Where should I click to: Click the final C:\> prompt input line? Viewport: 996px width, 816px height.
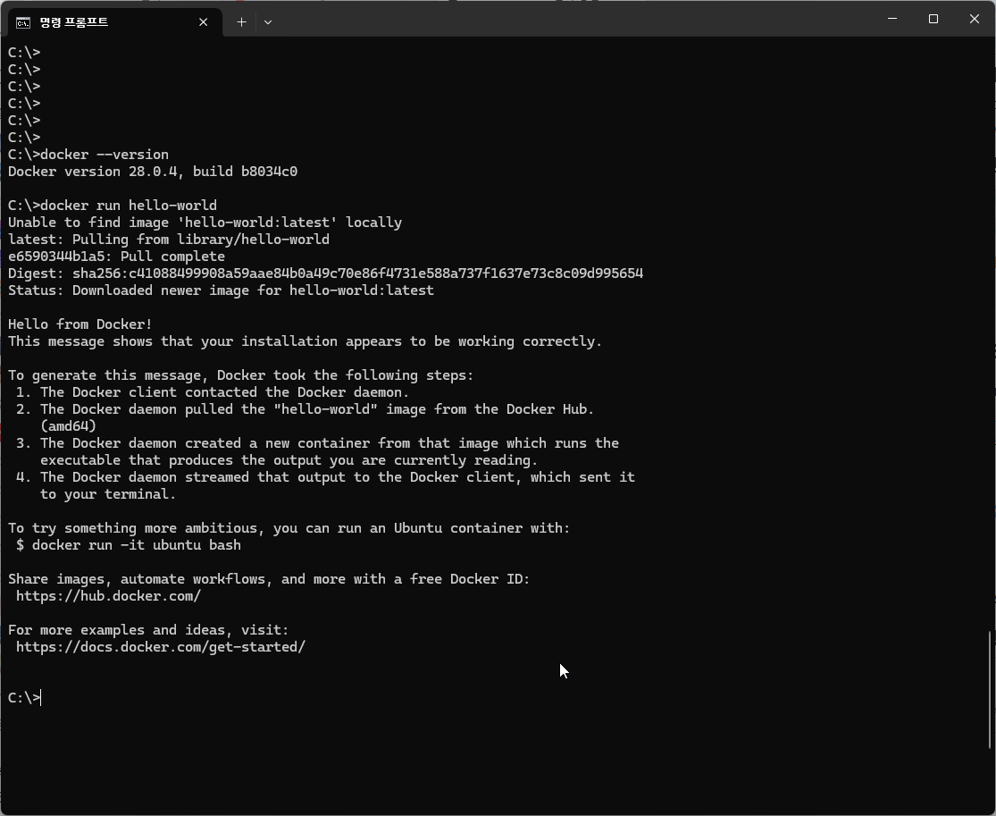pyautogui.click(x=24, y=698)
